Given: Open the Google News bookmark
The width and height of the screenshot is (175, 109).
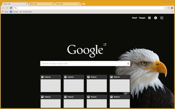Looking at the screenshot, I should tap(26, 12).
